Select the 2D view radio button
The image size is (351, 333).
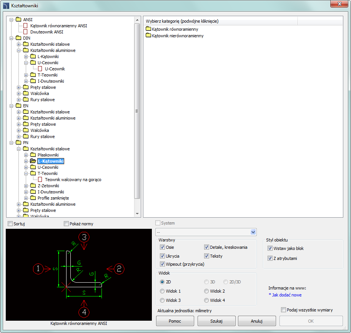(162, 282)
